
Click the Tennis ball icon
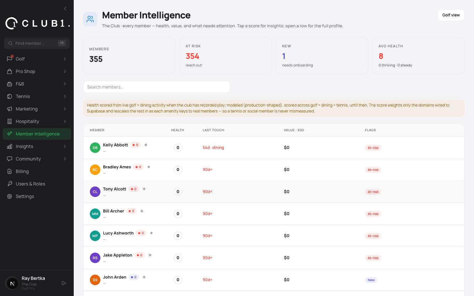(10, 96)
